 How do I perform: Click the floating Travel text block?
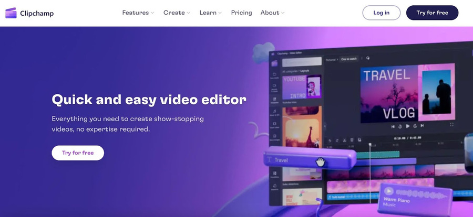(x=310, y=158)
